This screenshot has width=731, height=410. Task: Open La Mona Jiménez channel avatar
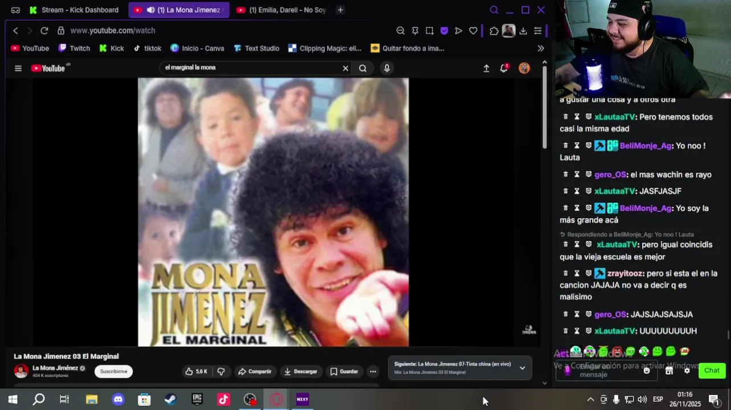21,371
